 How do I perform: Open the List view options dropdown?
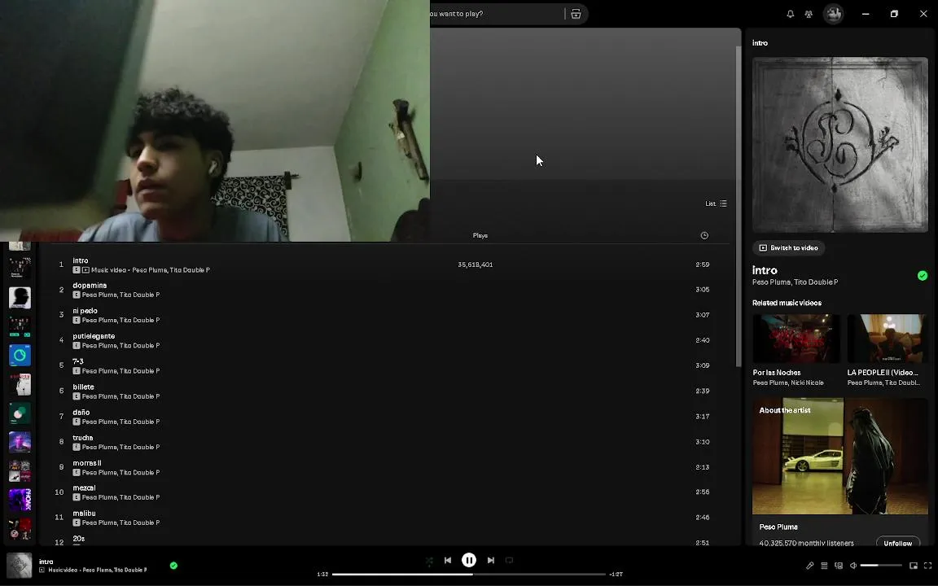(x=716, y=203)
